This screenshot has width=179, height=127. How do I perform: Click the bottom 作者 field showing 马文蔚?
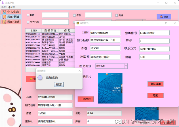click(55, 113)
